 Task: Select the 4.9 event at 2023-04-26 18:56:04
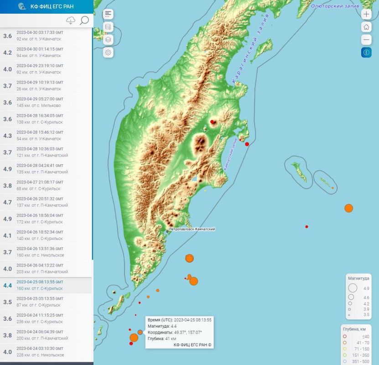[x=46, y=219]
